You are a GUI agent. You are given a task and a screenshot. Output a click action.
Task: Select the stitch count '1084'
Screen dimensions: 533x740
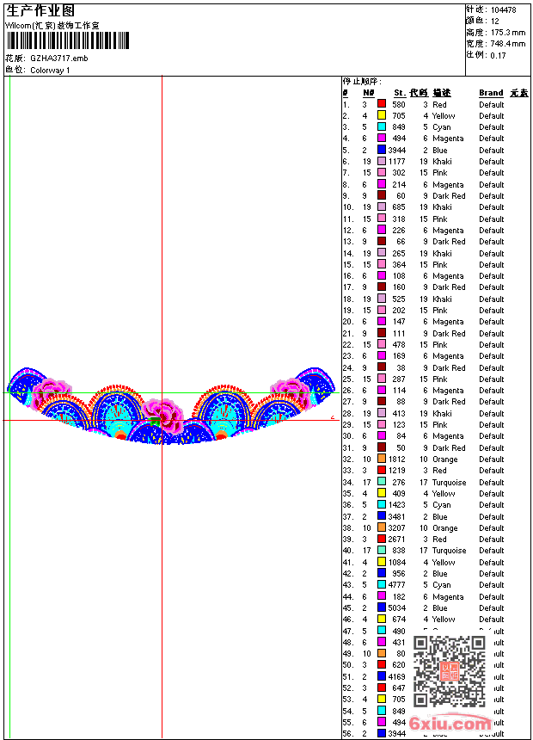click(x=396, y=563)
